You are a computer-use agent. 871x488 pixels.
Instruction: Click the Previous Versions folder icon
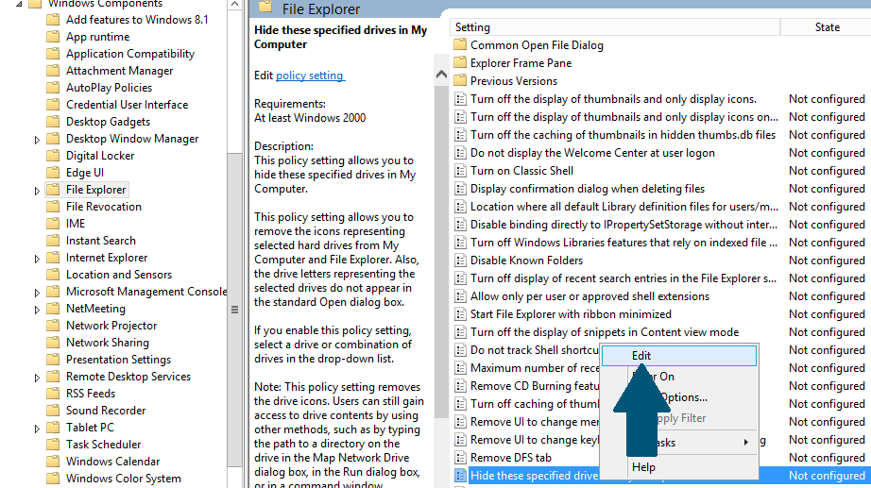460,81
